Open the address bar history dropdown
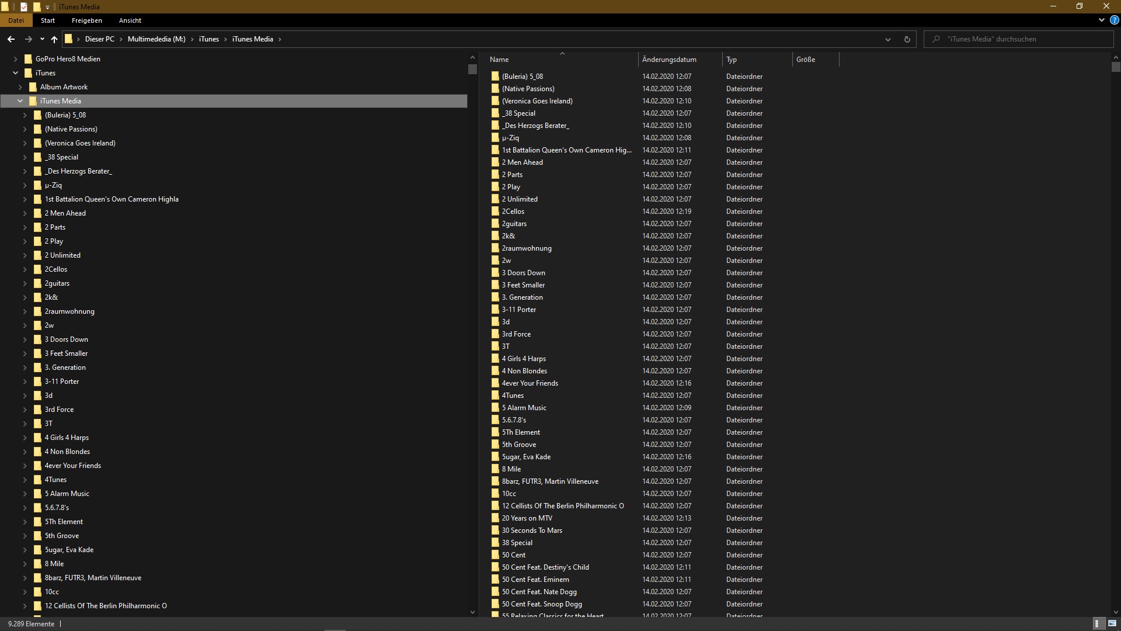 (x=887, y=39)
